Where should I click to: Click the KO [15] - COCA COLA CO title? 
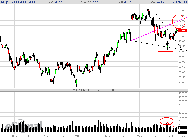click(18, 2)
